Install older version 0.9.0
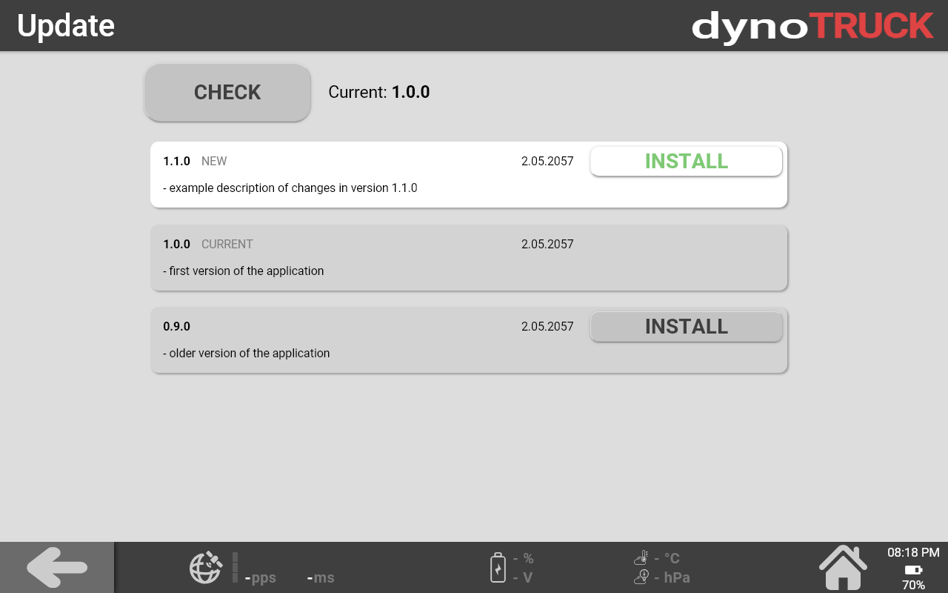Image resolution: width=948 pixels, height=593 pixels. [686, 327]
